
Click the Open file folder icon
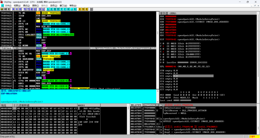(x=2, y=9)
